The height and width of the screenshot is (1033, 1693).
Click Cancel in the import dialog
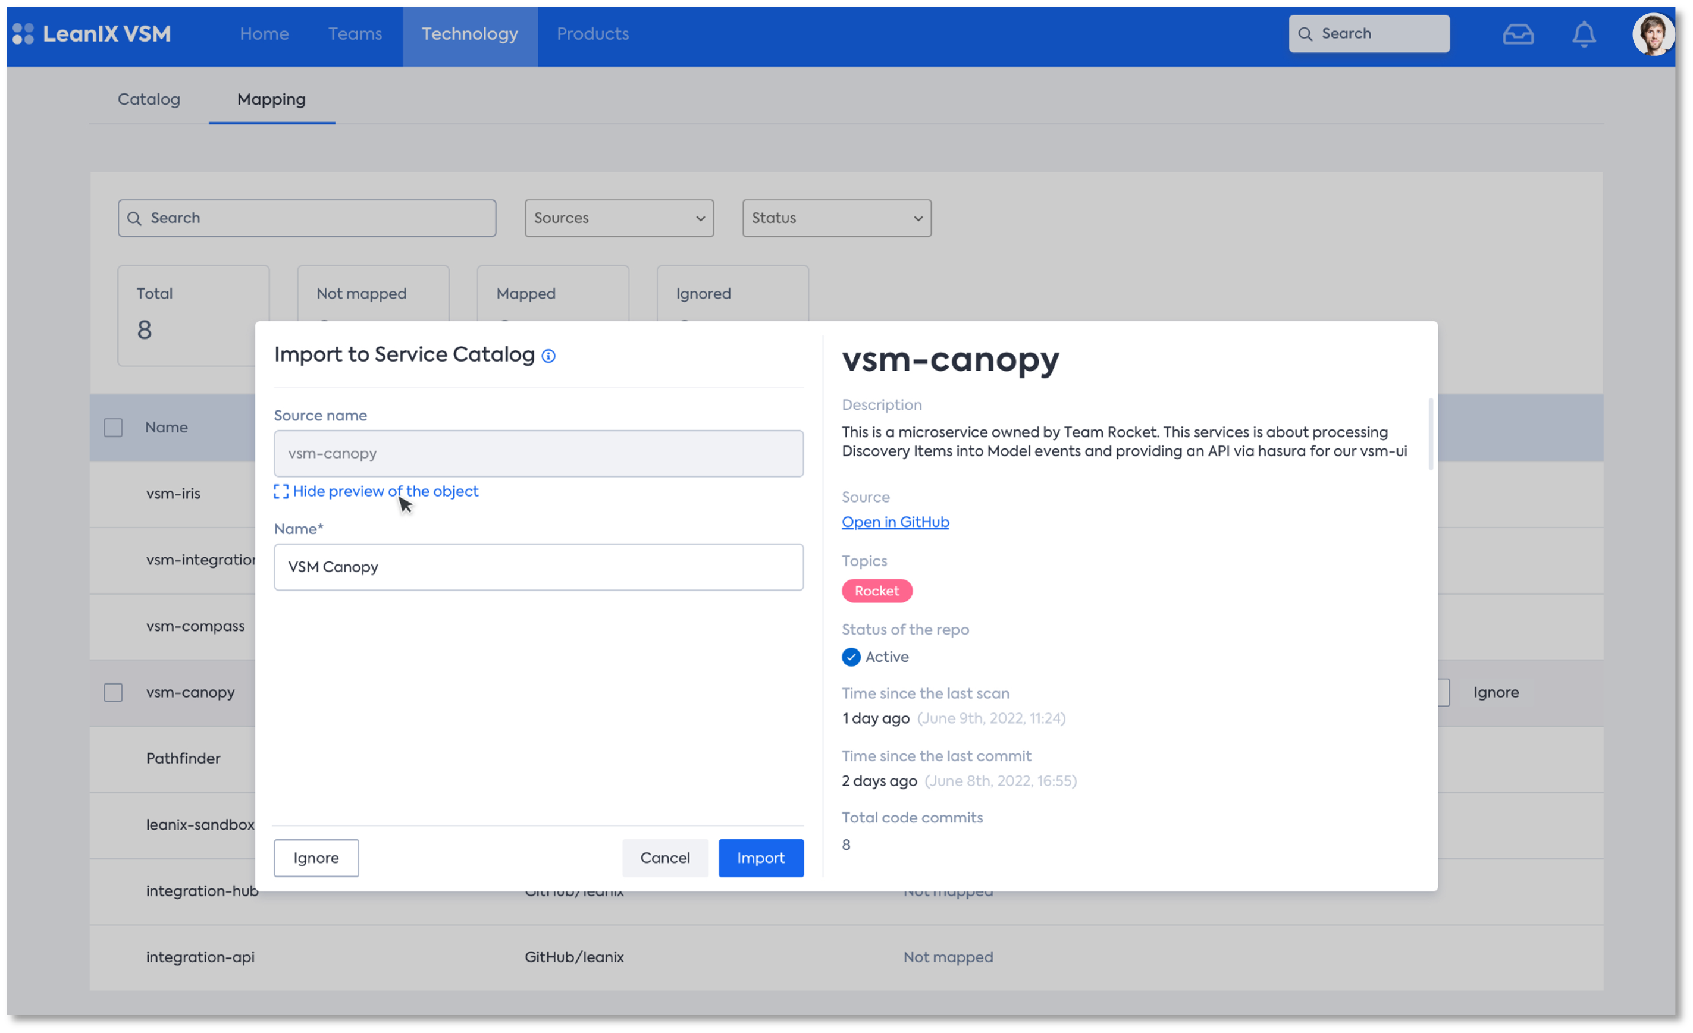coord(665,858)
